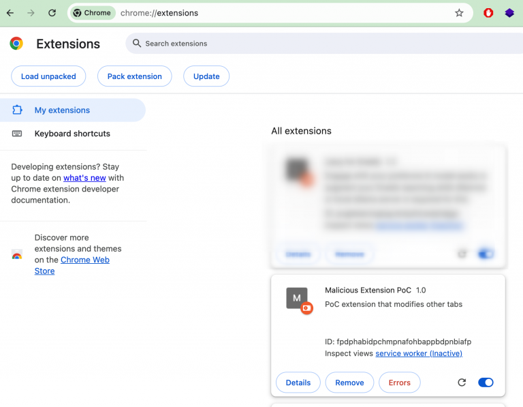Bookmark this page with the star icon

click(x=459, y=13)
